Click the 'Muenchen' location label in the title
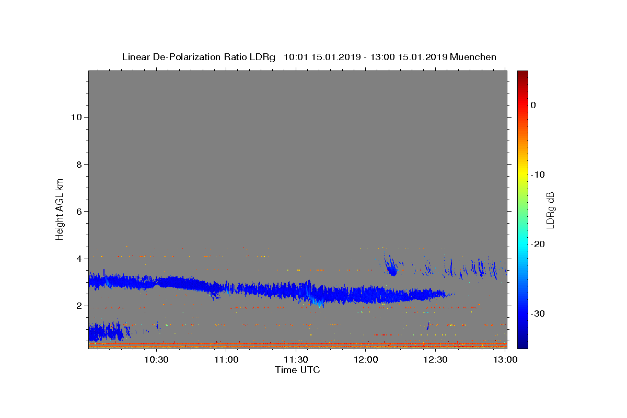The image size is (627, 418). [x=473, y=57]
